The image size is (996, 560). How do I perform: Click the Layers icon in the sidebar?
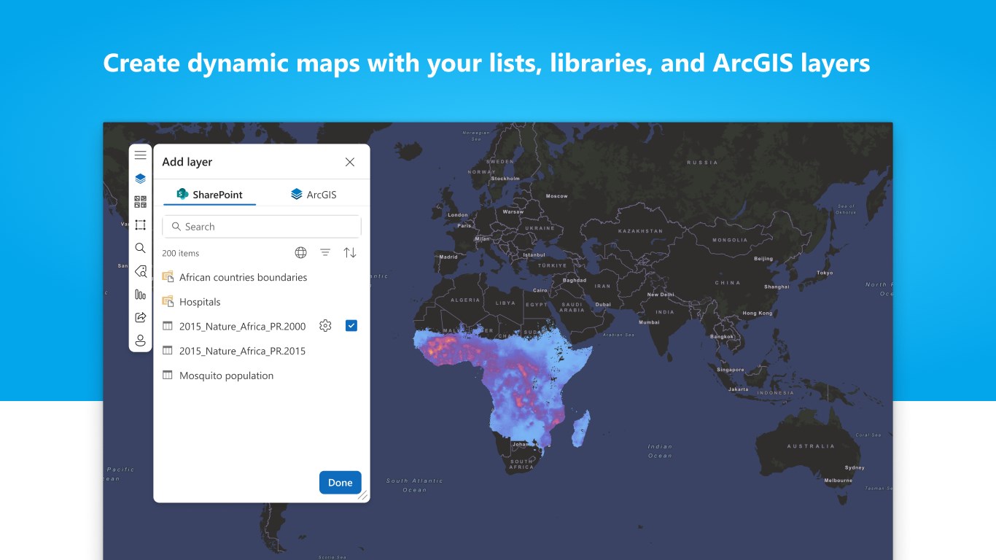tap(141, 179)
